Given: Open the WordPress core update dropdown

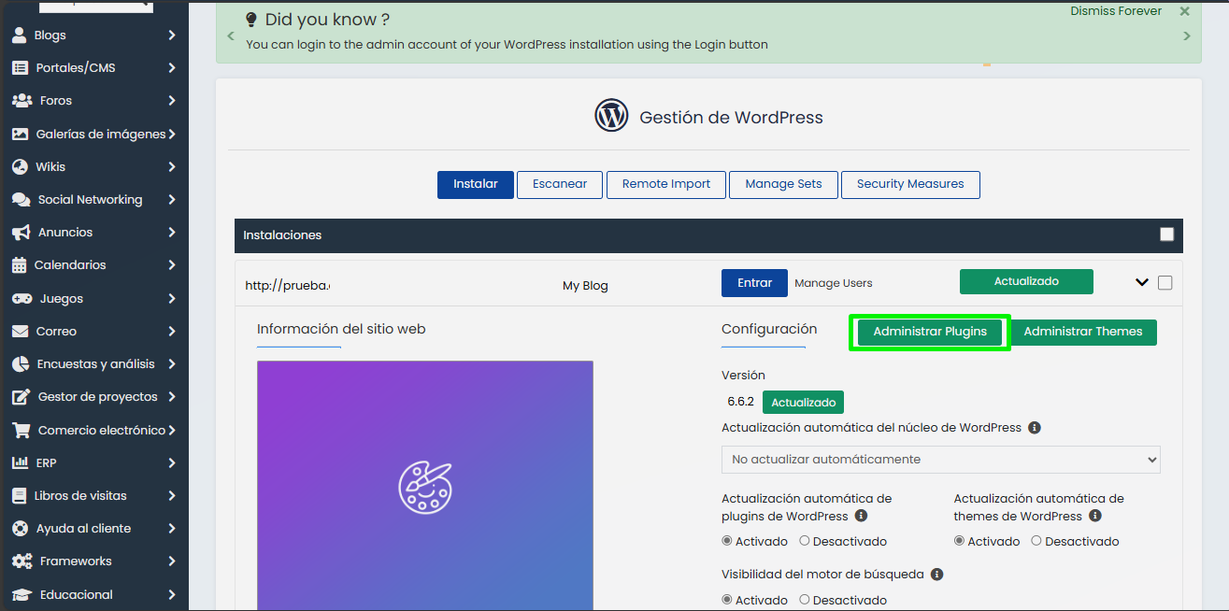Looking at the screenshot, I should click(940, 459).
